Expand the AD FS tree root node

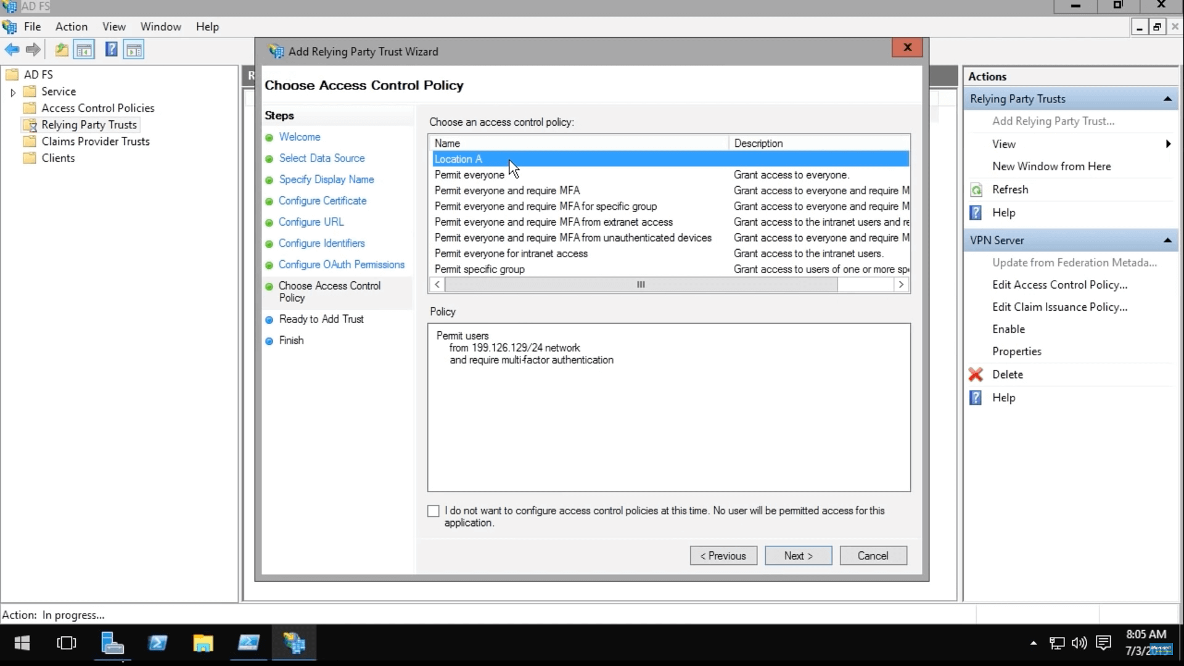(x=11, y=74)
